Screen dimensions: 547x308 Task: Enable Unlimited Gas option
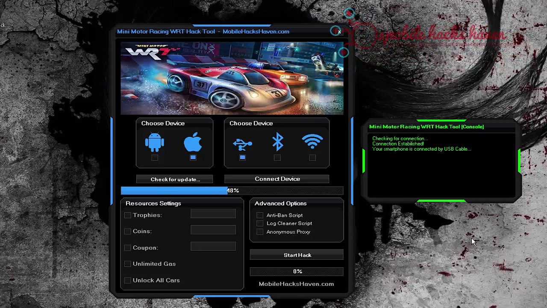128,264
